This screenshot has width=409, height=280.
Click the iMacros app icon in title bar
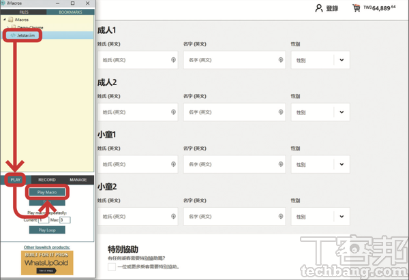click(x=3, y=3)
